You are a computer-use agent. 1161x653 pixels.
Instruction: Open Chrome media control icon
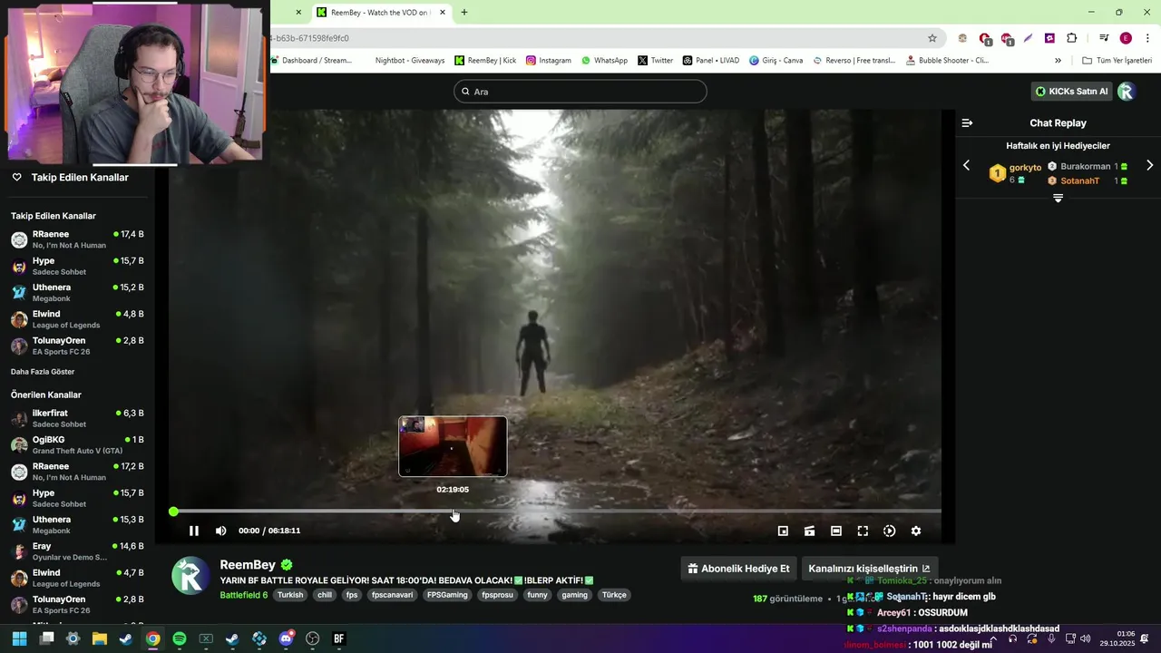point(1104,38)
